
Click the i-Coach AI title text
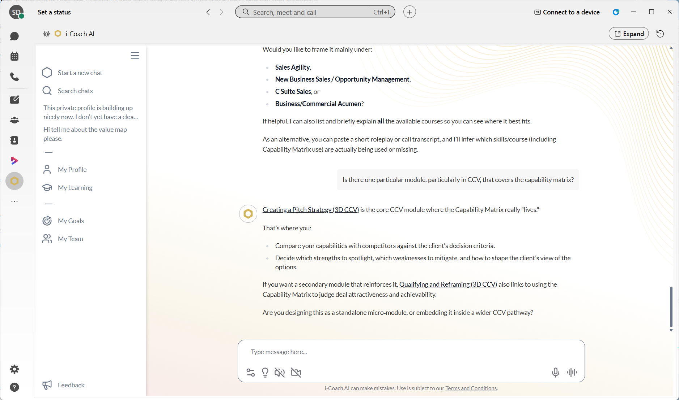[x=80, y=34]
